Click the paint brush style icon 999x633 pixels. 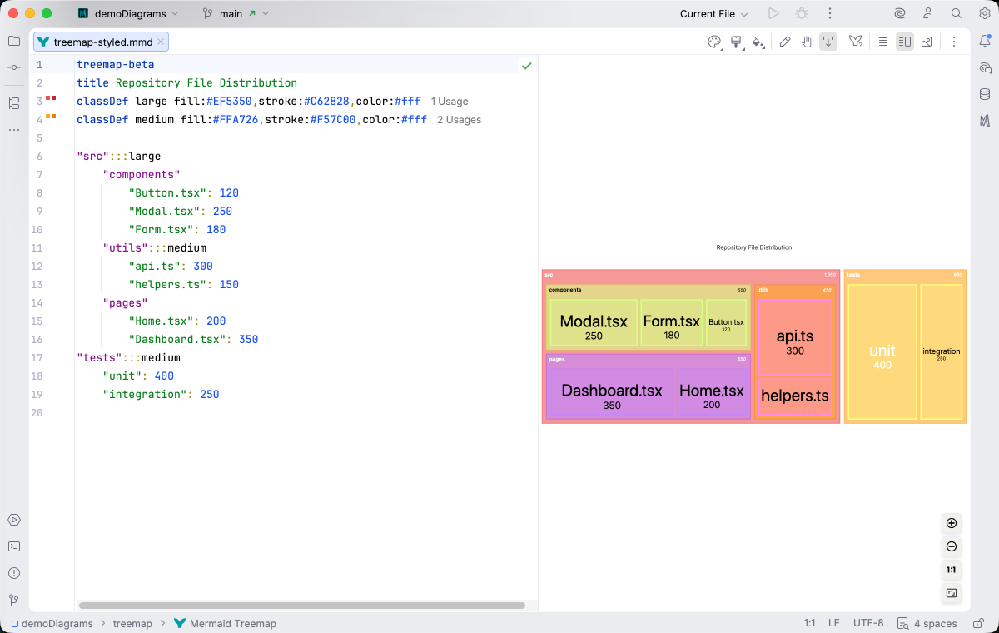(x=736, y=42)
